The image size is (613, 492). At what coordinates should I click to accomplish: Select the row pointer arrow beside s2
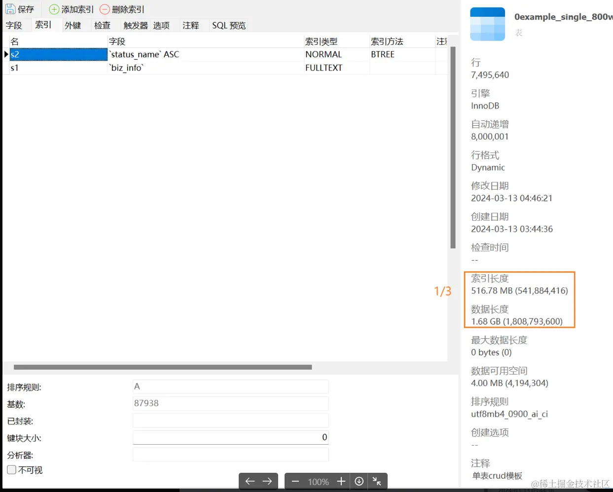tap(6, 54)
